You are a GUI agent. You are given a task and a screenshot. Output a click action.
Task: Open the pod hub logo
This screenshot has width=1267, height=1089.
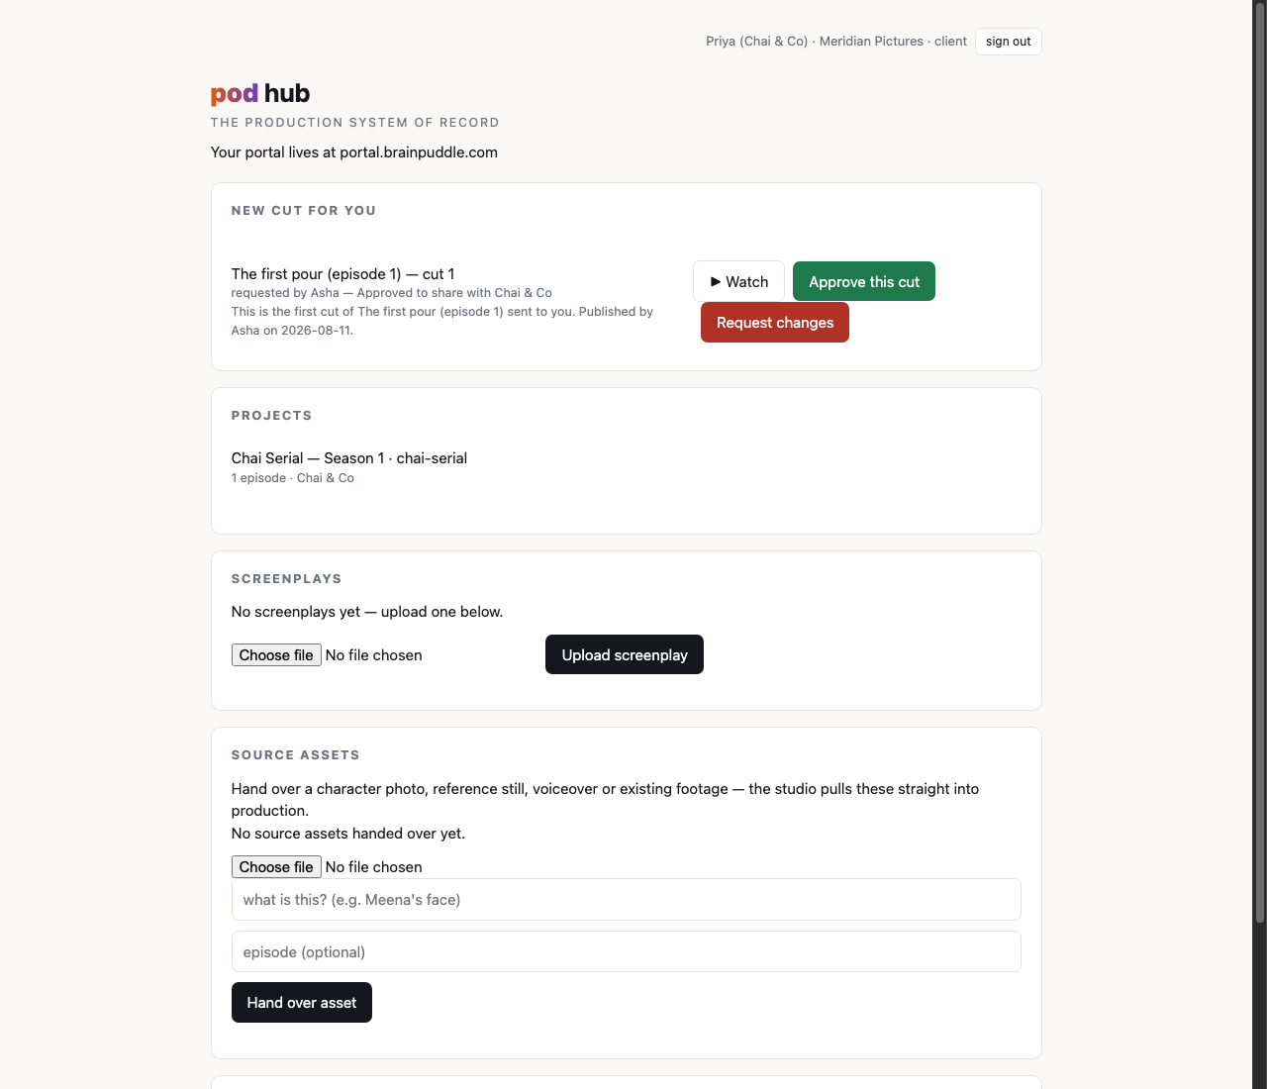coord(260,93)
